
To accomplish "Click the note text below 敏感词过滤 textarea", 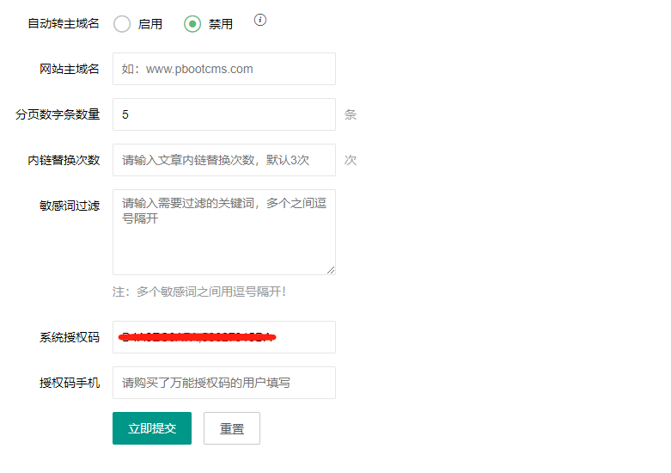I will point(199,292).
